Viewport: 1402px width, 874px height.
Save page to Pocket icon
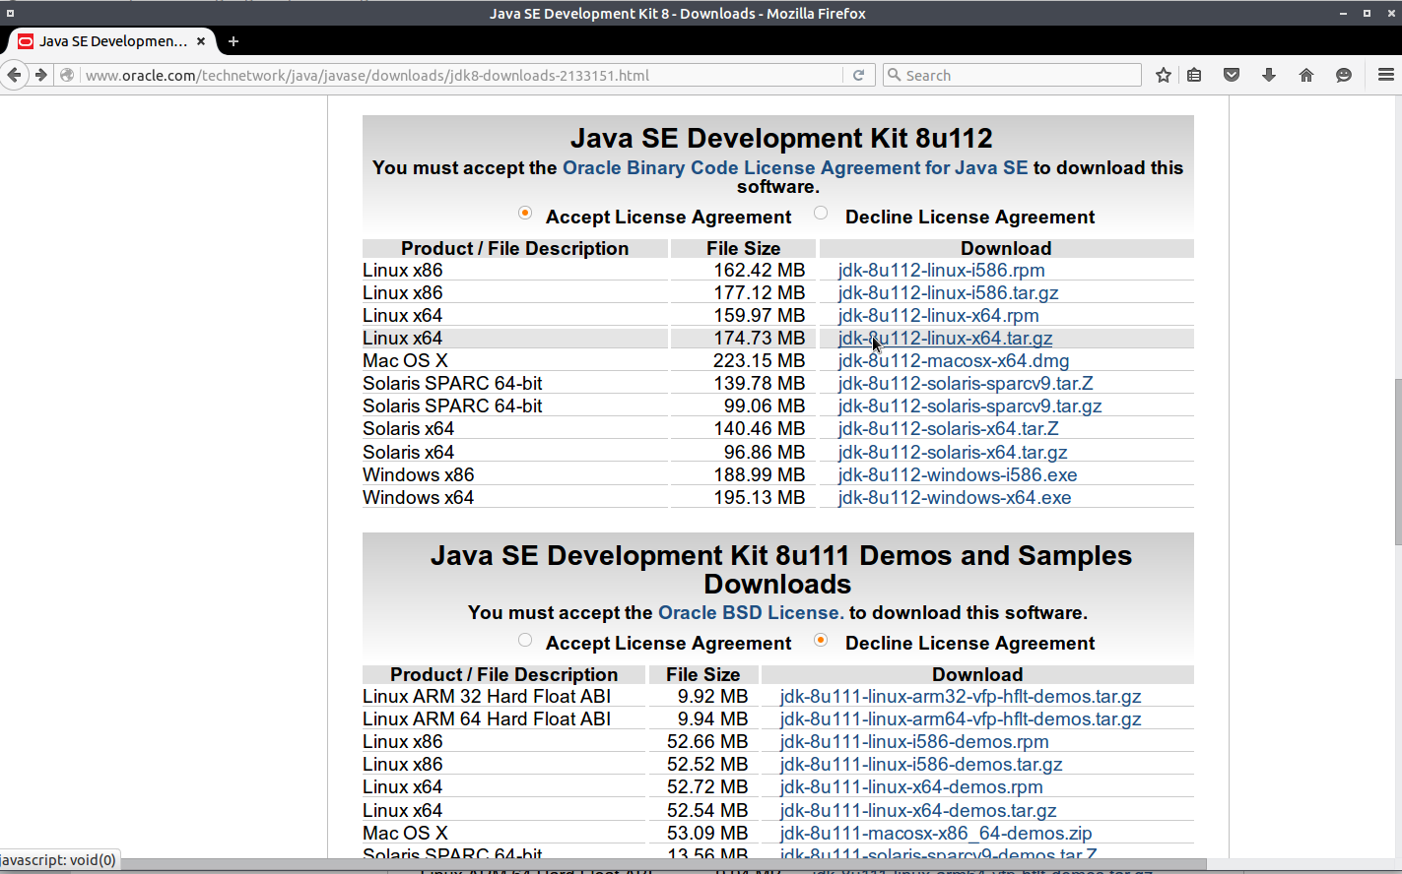pos(1232,75)
